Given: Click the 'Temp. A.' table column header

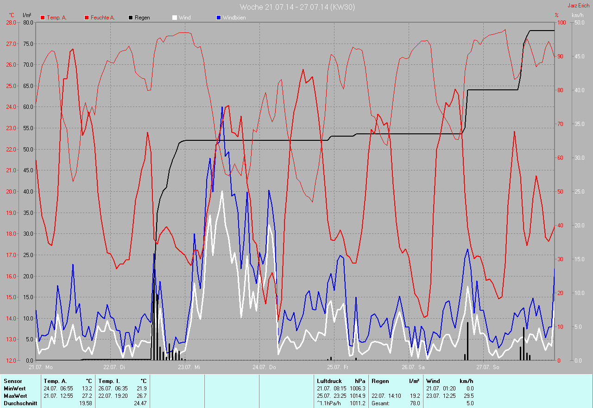Looking at the screenshot, I should [55, 381].
